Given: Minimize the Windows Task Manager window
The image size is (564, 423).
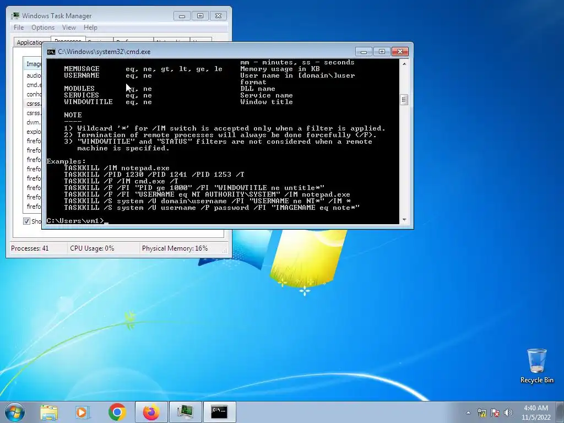Looking at the screenshot, I should pos(182,16).
